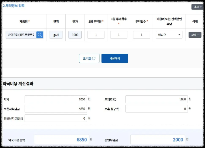Screen dimensions: 205x148
Task: Click the 1일 투여횟수 input field
Action: point(119,35)
